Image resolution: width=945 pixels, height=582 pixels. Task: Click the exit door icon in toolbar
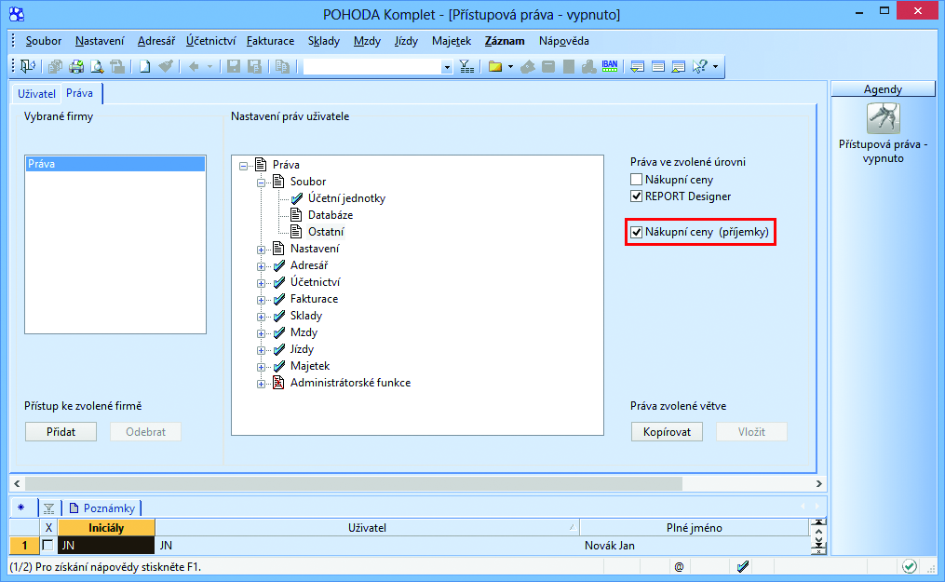coord(28,66)
